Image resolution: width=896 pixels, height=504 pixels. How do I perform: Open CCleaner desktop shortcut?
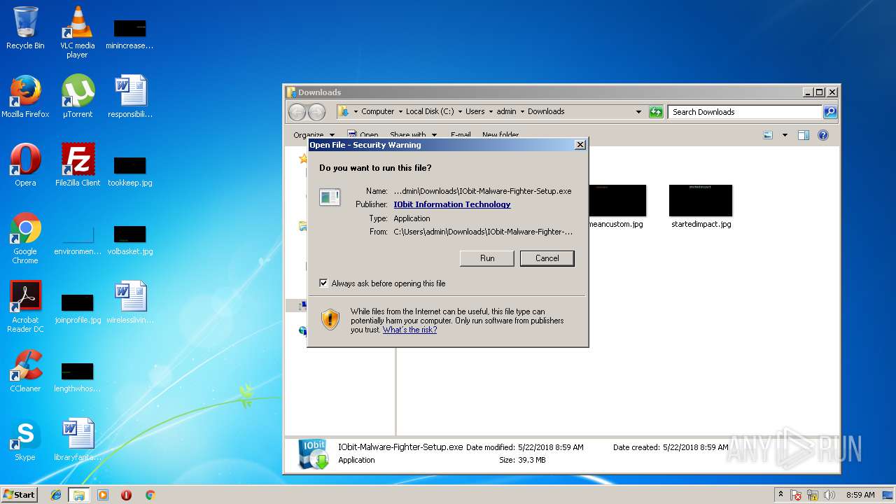25,371
